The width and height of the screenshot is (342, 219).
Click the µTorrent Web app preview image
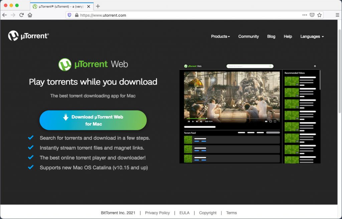click(x=250, y=114)
